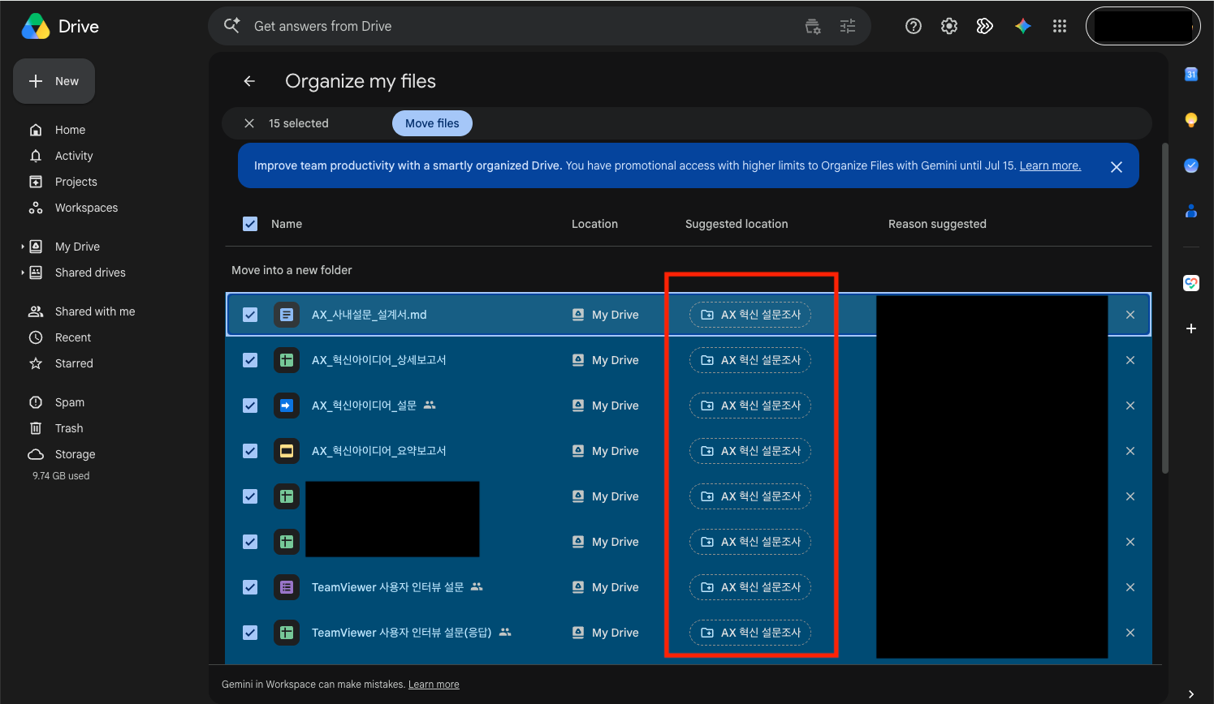Open Gemini sparkle icon in top bar
This screenshot has width=1214, height=704.
(1023, 26)
